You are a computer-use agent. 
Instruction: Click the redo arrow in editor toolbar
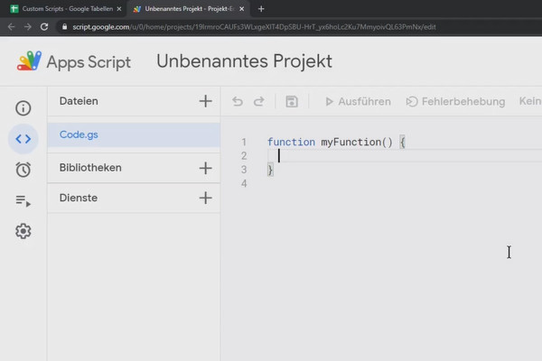pyautogui.click(x=259, y=102)
